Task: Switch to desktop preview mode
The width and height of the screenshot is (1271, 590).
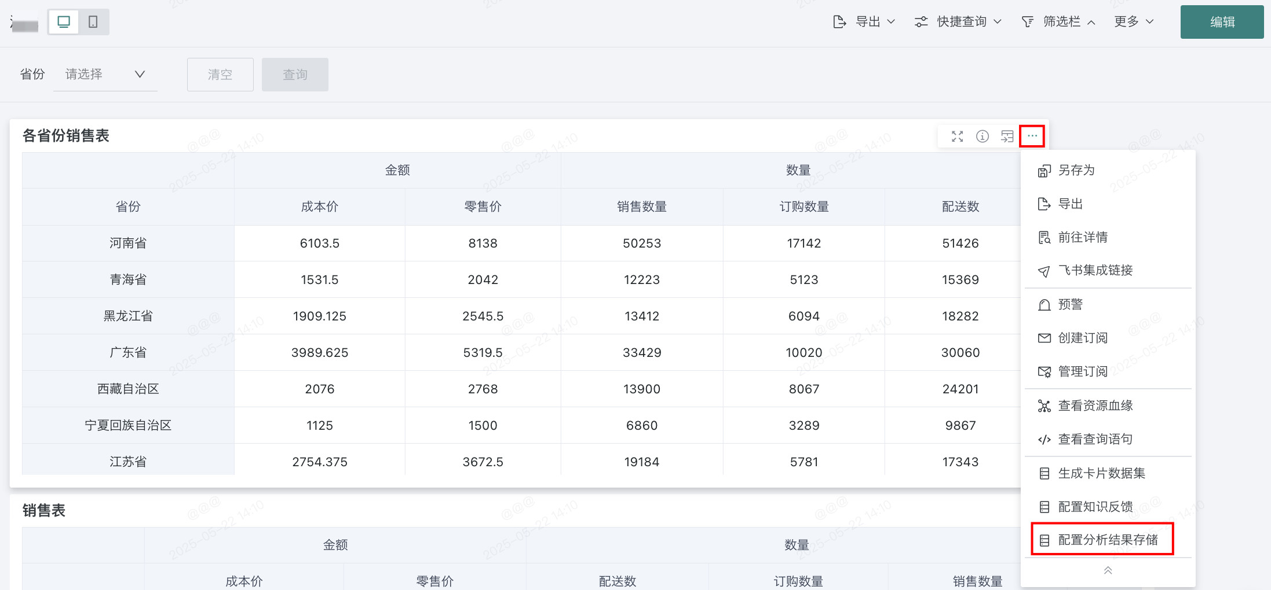Action: point(64,22)
